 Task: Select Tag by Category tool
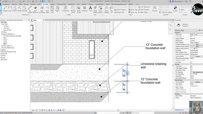point(107,9)
